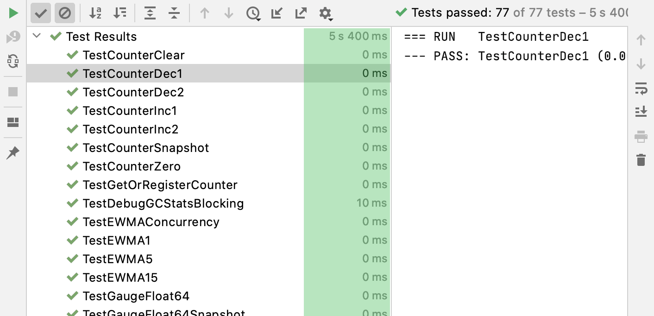Screen dimensions: 654x316
Task: Toggle showing passed tests
Action: 40,13
